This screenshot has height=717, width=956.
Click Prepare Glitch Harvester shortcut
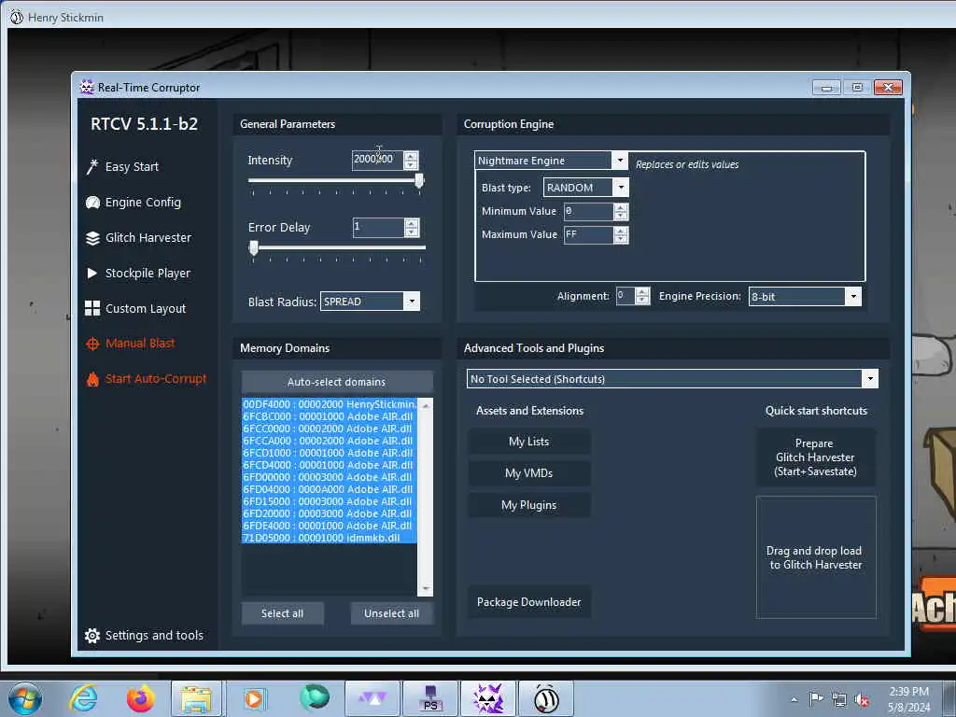(815, 457)
